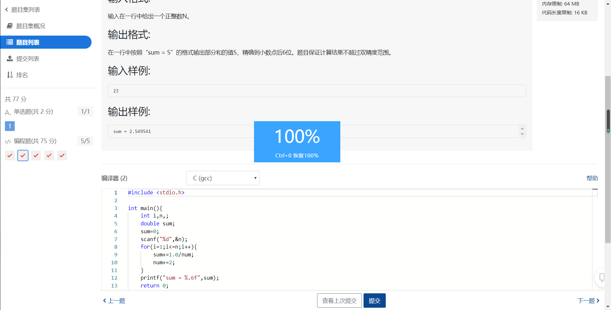Open the C (gcc) compiler dropdown
This screenshot has width=611, height=310.
click(x=223, y=178)
